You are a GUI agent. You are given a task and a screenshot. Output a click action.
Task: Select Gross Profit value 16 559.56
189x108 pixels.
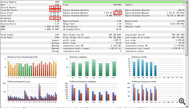coord(54,13)
